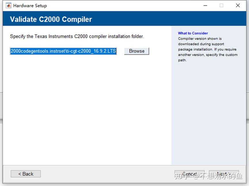249x186 pixels.
Task: Maximize the Hardware Setup window
Action: tap(221, 5)
